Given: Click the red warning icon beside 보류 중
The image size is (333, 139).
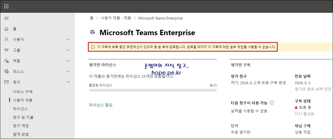Looking at the screenshot, I should [x=296, y=108].
